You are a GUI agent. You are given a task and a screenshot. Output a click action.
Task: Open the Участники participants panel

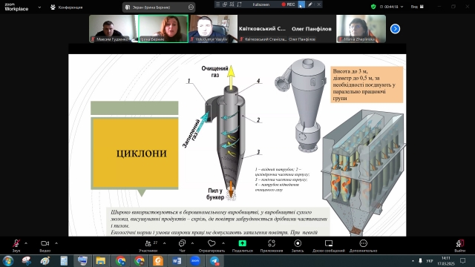pos(148,245)
